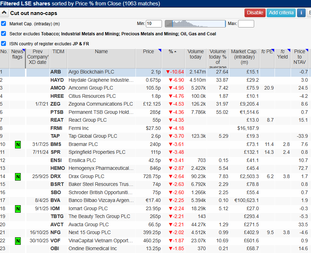The width and height of the screenshot is (311, 253).
Task: Open the news flag for Braemar PLC
Action: tap(18, 145)
